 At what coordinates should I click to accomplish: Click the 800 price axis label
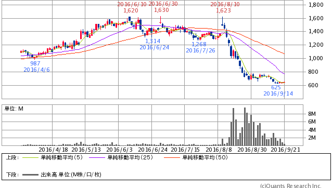313,72
